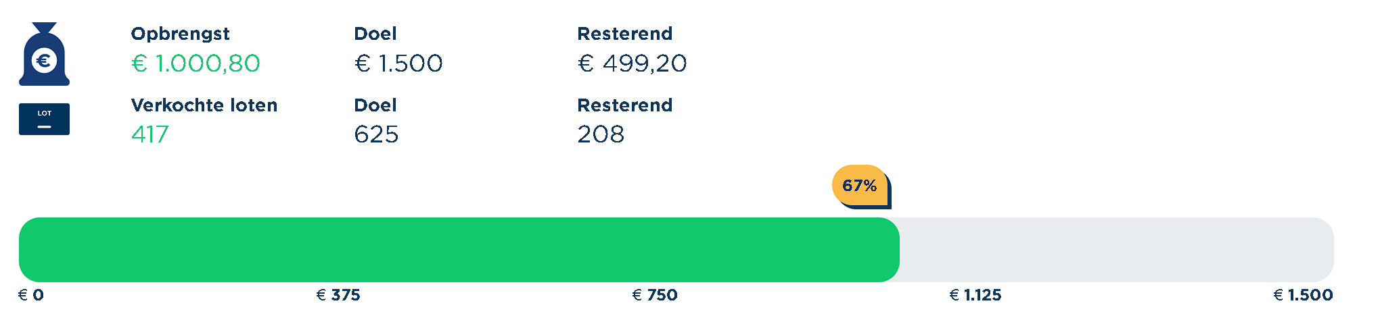Click the 417 sold tickets number
The image size is (1380, 316).
150,134
